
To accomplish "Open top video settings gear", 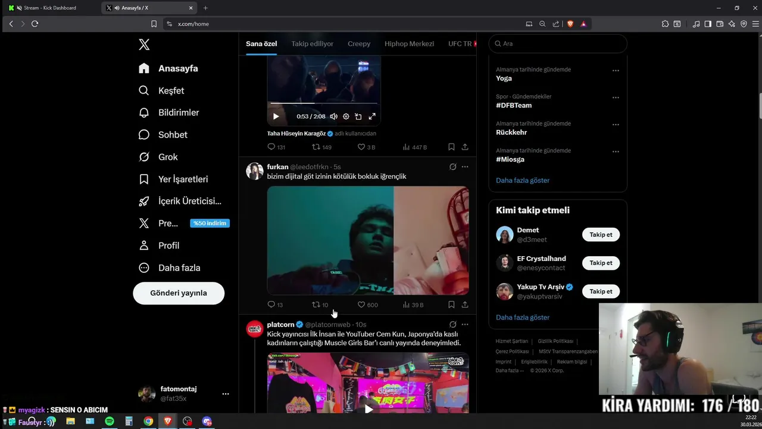I will 346,116.
